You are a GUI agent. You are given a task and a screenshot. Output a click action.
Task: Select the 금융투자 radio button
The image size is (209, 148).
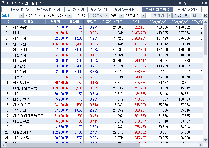tap(86, 15)
